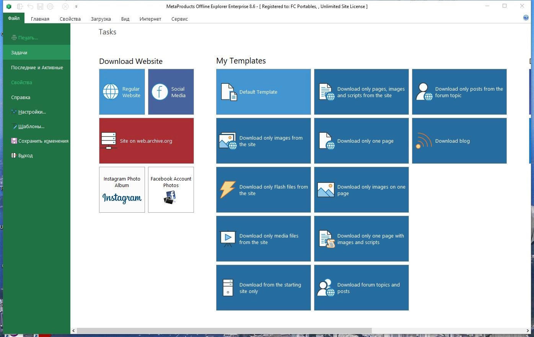Viewport: 534px width, 337px height.
Task: Click Выход to exit the program
Action: (x=37, y=155)
